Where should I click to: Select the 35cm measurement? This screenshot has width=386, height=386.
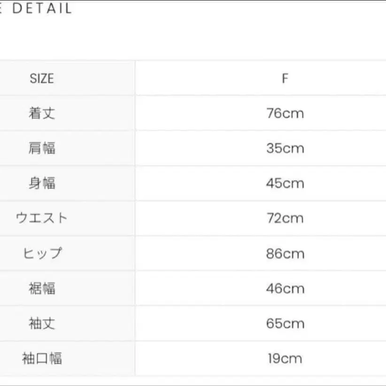285,148
